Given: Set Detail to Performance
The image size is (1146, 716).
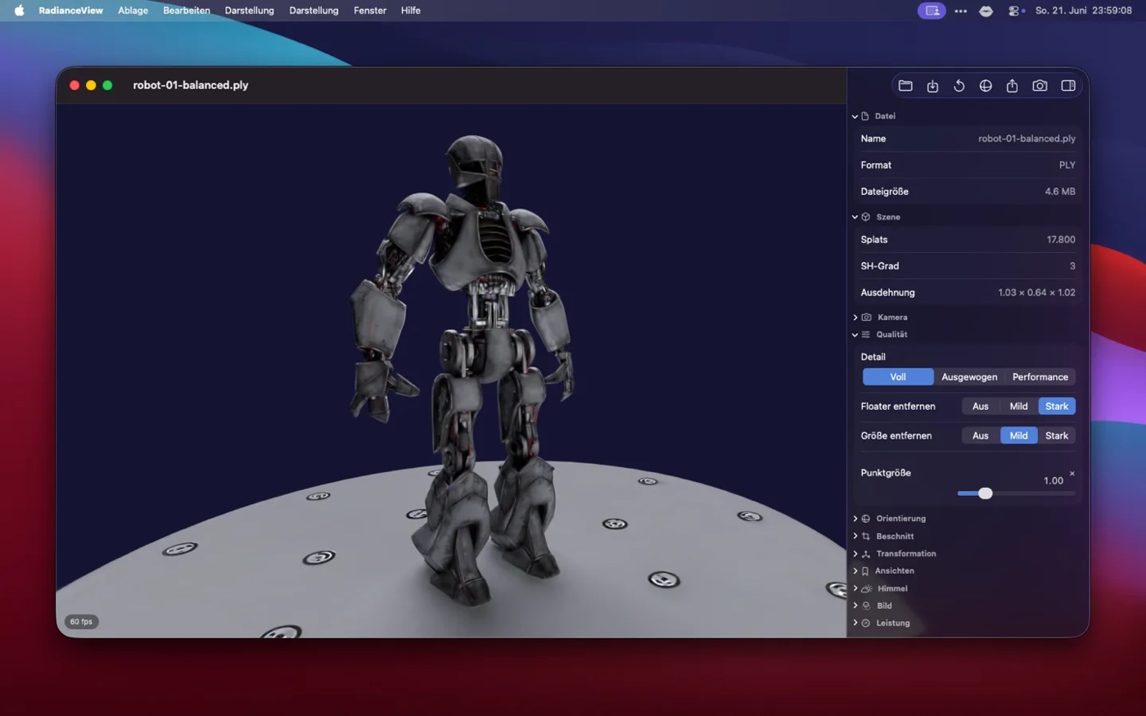Looking at the screenshot, I should pyautogui.click(x=1040, y=377).
